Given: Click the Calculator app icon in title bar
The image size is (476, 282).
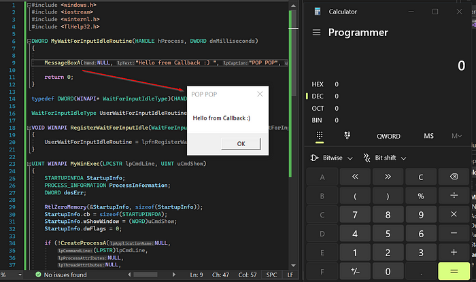Looking at the screenshot, I should click(x=318, y=12).
